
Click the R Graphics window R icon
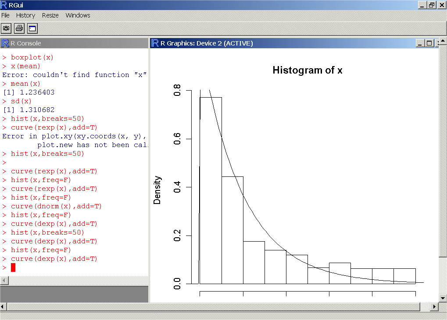pos(155,43)
